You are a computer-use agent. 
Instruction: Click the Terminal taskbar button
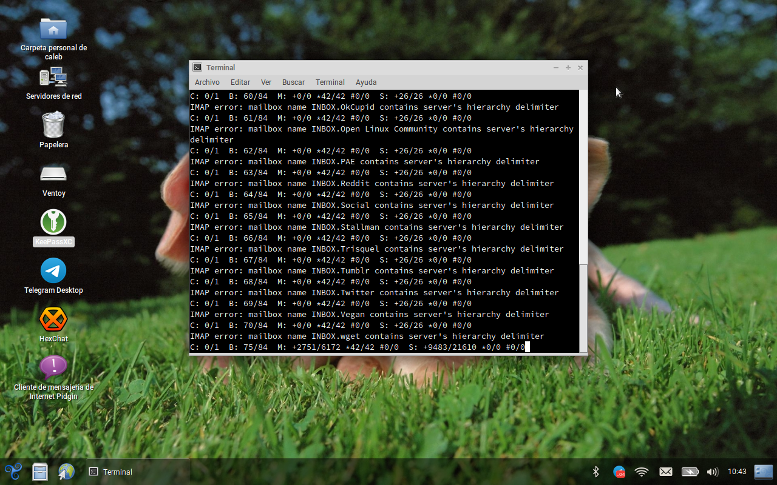111,472
